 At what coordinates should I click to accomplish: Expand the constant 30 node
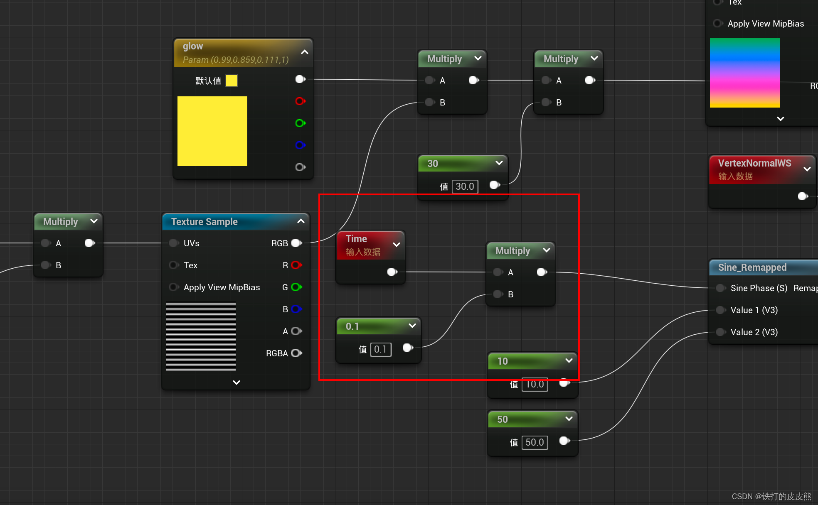point(499,163)
